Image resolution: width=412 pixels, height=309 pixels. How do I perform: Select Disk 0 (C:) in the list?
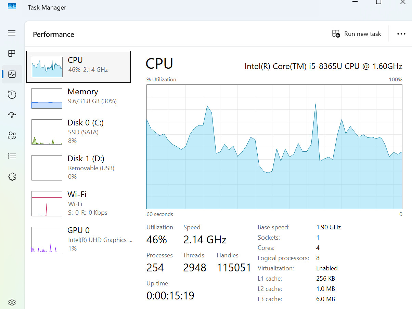point(78,132)
